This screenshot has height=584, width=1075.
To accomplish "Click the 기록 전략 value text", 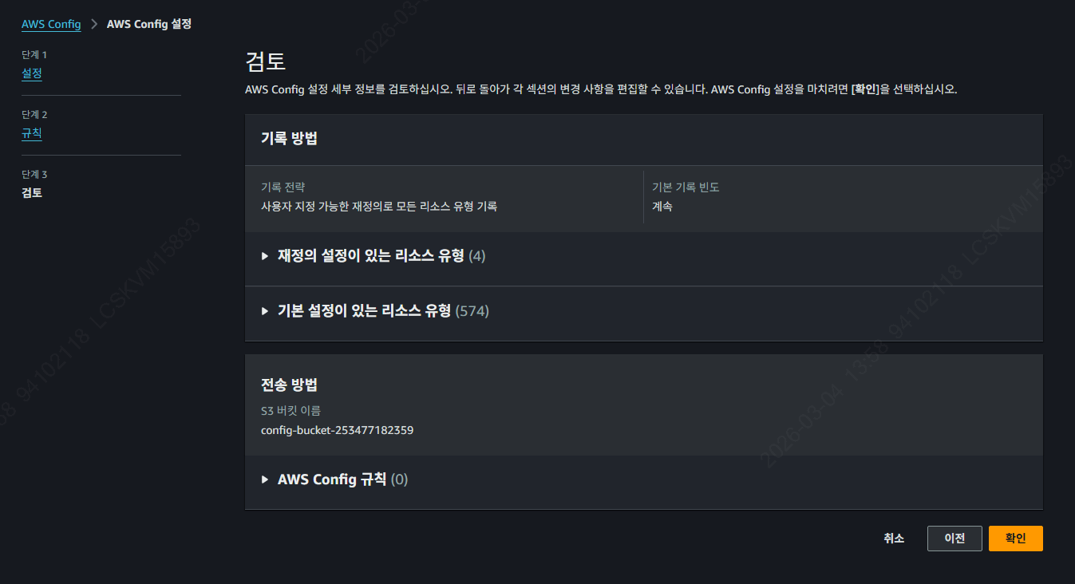I will [x=378, y=207].
